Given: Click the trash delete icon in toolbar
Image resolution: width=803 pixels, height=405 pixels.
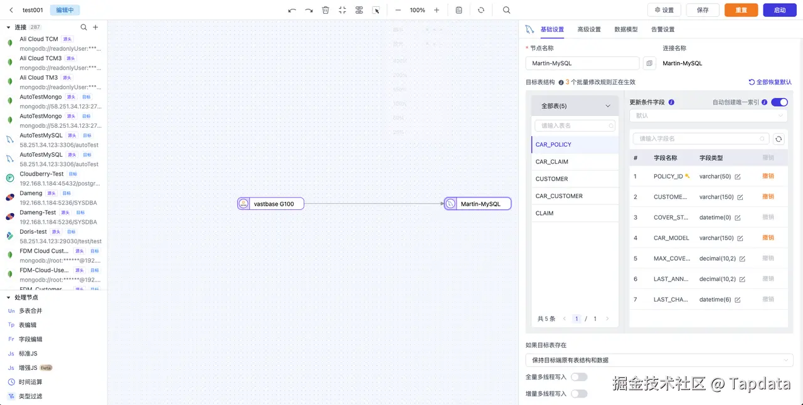Looking at the screenshot, I should tap(326, 10).
